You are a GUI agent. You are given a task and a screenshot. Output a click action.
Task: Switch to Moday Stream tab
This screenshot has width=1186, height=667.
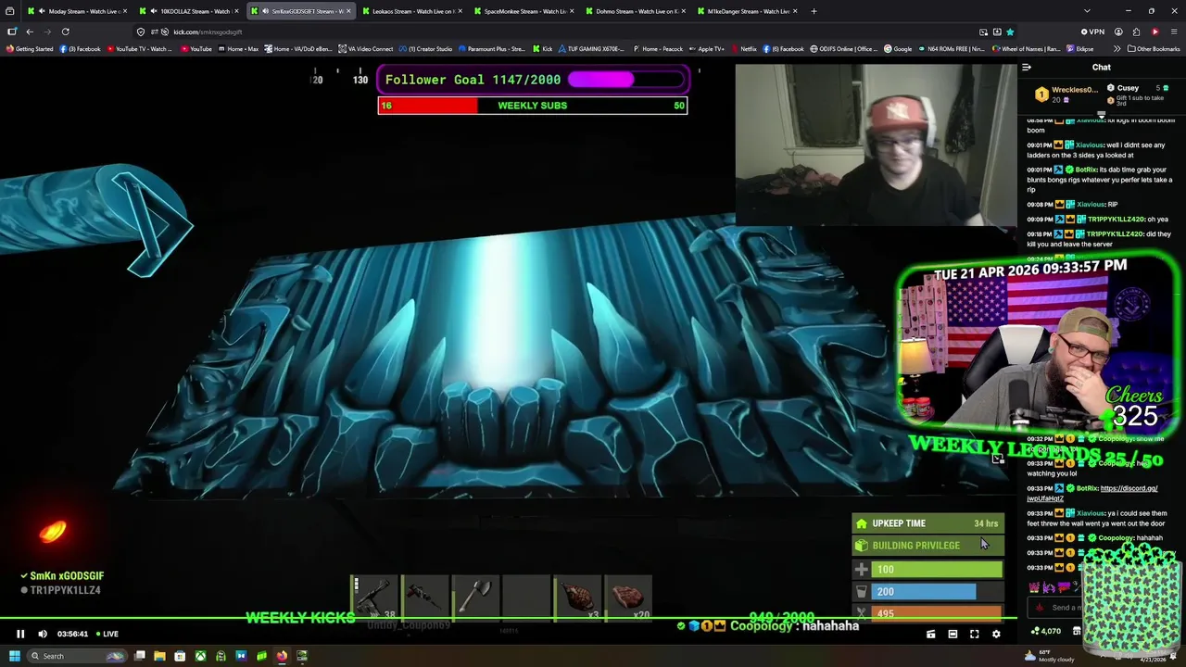78,11
